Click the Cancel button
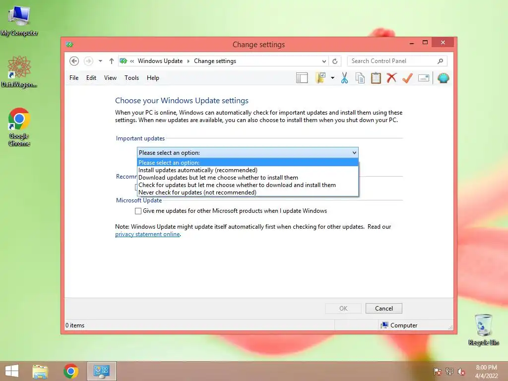508x381 pixels. (x=383, y=309)
